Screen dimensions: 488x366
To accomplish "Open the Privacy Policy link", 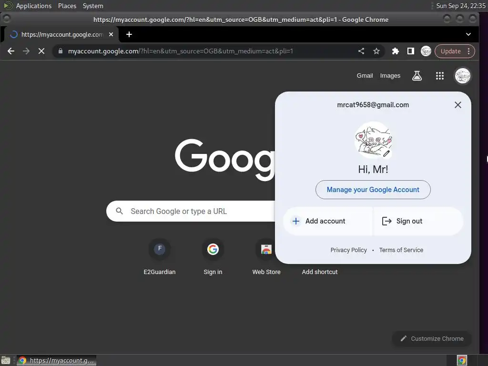I will click(348, 250).
